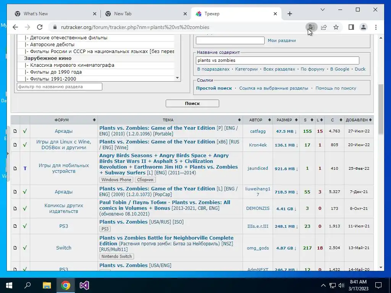Click the green checkmark in catfagg row
391x293 pixels.
point(25,131)
